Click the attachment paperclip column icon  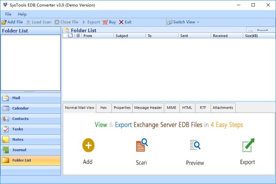pos(78,35)
